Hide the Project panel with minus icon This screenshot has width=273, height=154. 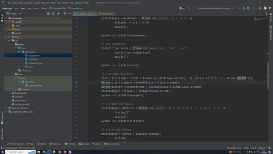70,13
